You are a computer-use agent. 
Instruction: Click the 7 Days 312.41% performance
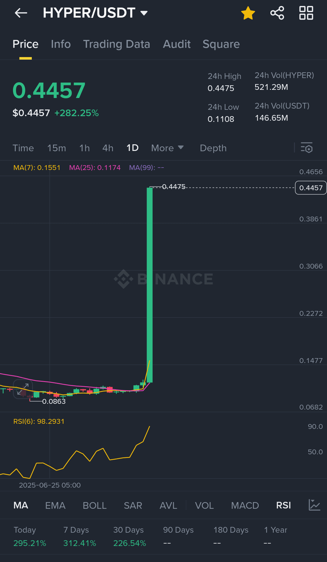pos(80,537)
